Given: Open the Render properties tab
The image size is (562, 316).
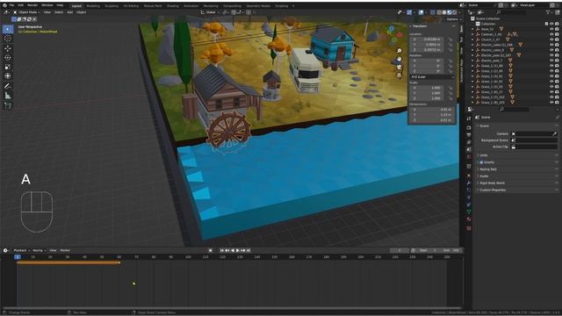Looking at the screenshot, I should 469,128.
